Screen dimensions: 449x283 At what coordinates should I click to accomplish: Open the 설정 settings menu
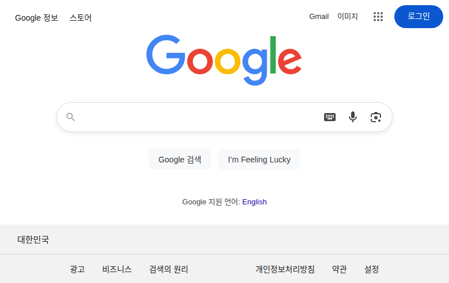coord(371,269)
